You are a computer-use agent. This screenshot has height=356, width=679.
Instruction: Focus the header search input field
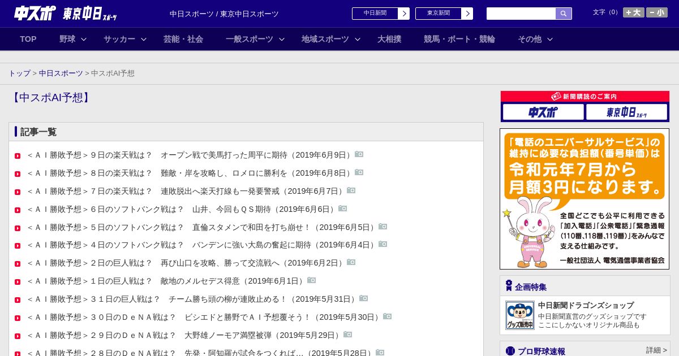click(x=521, y=14)
